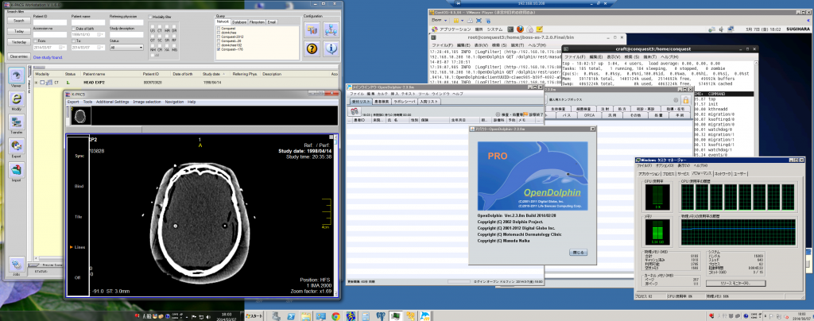
Task: Click the terminal launcher in CentOS panel
Action: pyautogui.click(x=511, y=29)
